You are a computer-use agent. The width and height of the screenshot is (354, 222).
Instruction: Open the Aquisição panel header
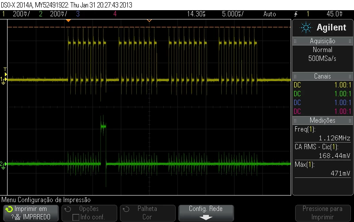click(x=323, y=41)
